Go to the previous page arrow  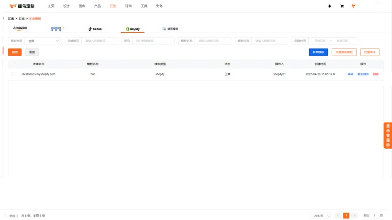(338, 216)
